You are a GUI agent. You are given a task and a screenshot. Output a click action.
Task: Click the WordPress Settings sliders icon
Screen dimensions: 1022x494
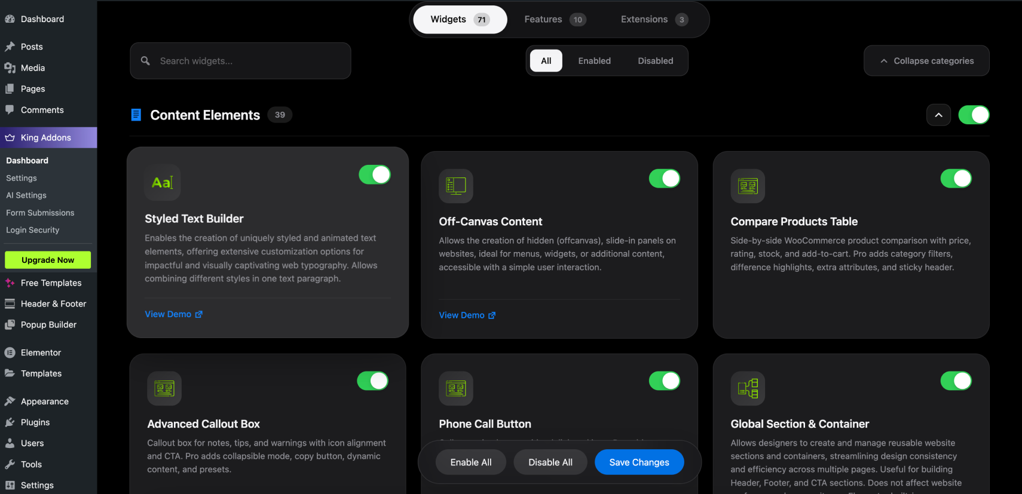[x=10, y=485]
